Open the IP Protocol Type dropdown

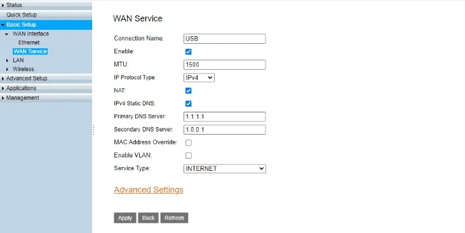(x=199, y=77)
